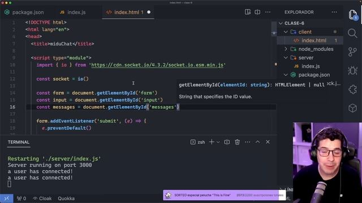The image size is (362, 203).
Task: Open the preview icon in editor toolbar
Action: click(248, 12)
